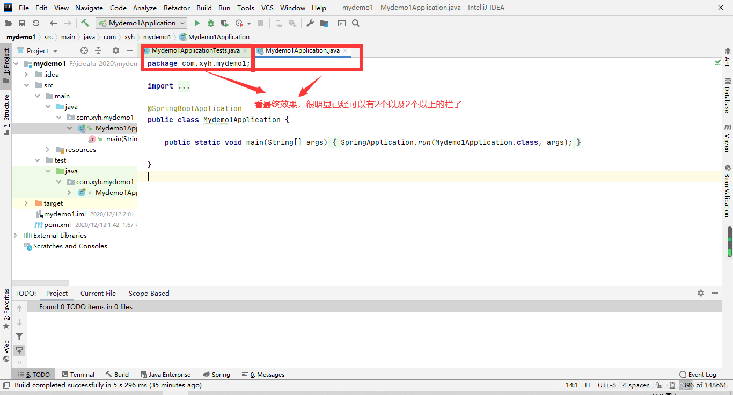Click the memory indicator 396 of 1486M

click(x=704, y=385)
